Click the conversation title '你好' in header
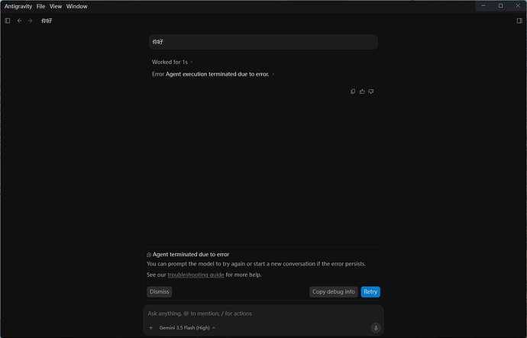This screenshot has height=338, width=527. tap(47, 21)
